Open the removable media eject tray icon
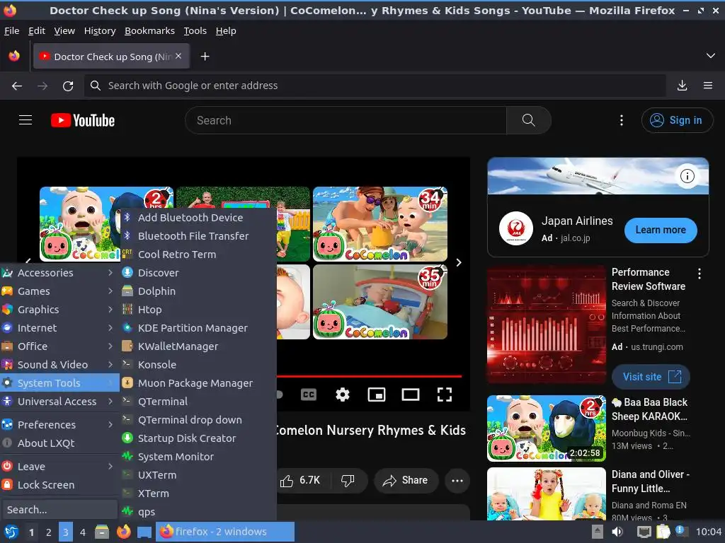Screen dimensions: 725x543 coord(598,532)
